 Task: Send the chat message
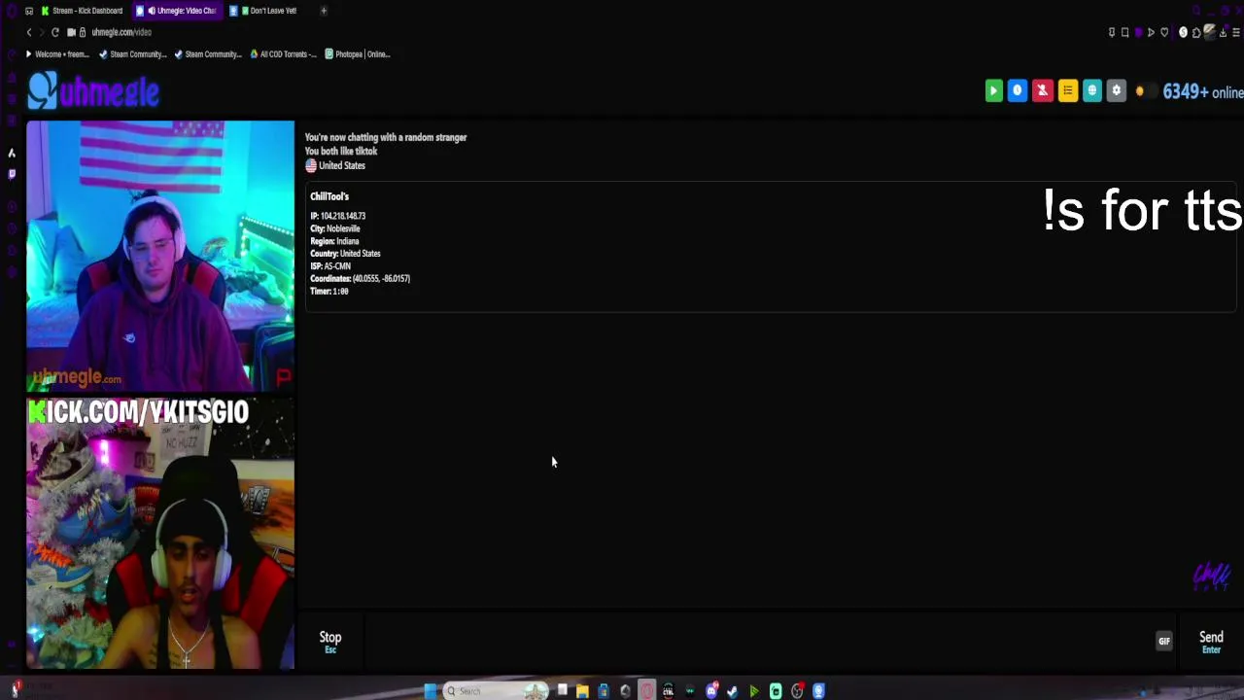(1211, 641)
